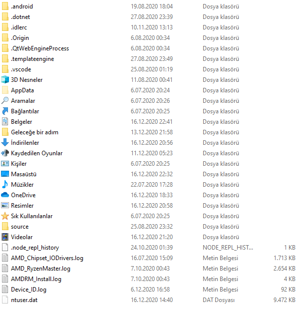
Task: Select the 3D Nesneler name
Action: [x=27, y=80]
